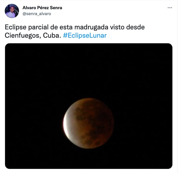Click the word 'madrugada' in the tweet

point(91,27)
